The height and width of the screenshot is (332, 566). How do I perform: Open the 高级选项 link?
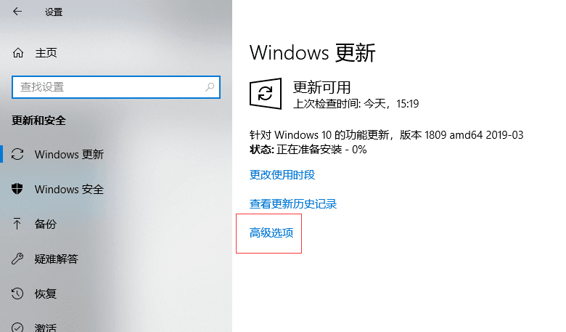pos(271,232)
